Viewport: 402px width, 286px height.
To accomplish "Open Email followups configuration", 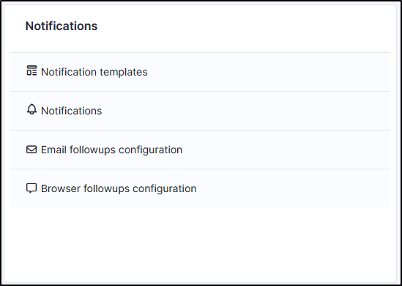I will (x=111, y=150).
